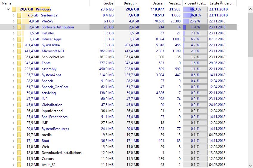
Task: Select the Fonts folder name
Action: [46, 63]
